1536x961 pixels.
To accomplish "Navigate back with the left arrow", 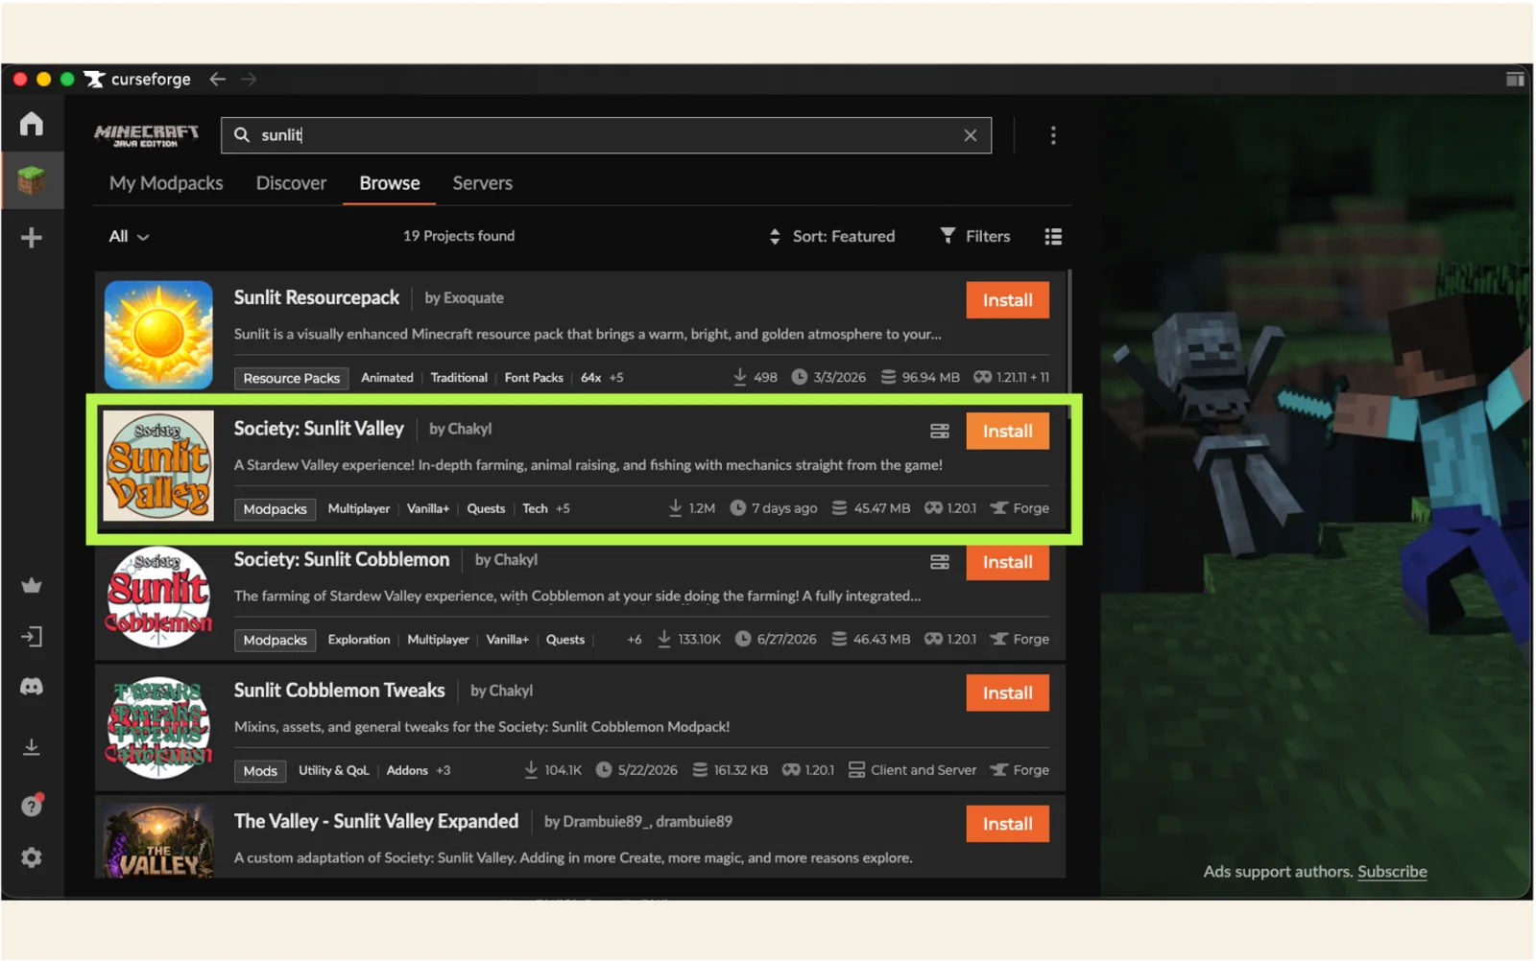I will tap(218, 79).
